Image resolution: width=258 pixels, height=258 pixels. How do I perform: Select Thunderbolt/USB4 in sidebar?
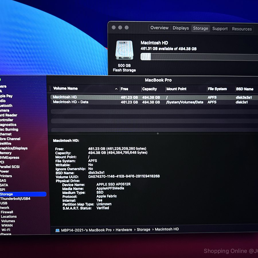tap(15, 199)
